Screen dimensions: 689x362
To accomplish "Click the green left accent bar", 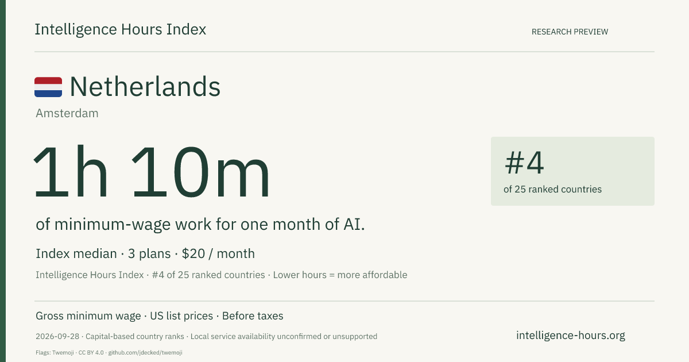I will pyautogui.click(x=3, y=181).
